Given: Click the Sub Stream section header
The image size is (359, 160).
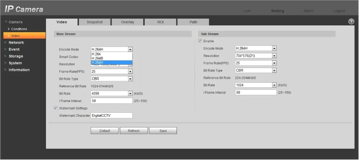Looking at the screenshot, I should [267, 34].
